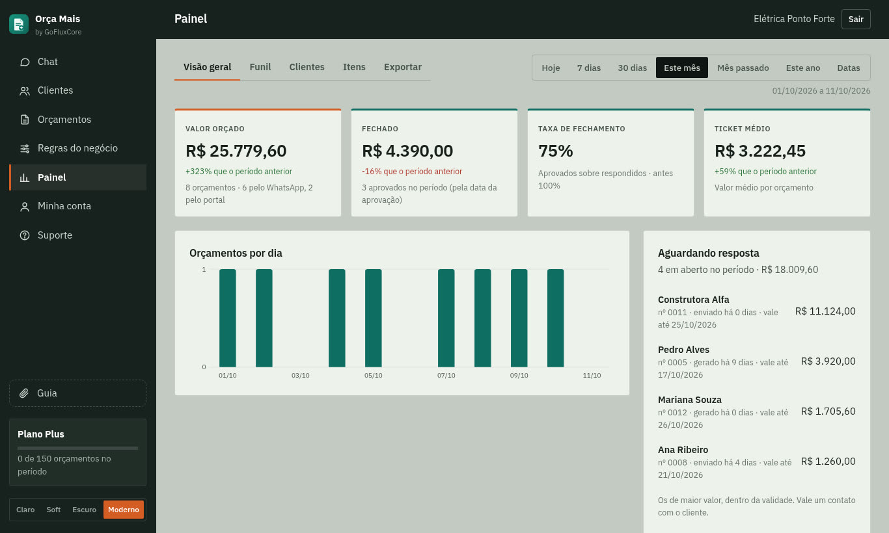
Task: Click the Painel bar chart icon
Action: pyautogui.click(x=25, y=177)
